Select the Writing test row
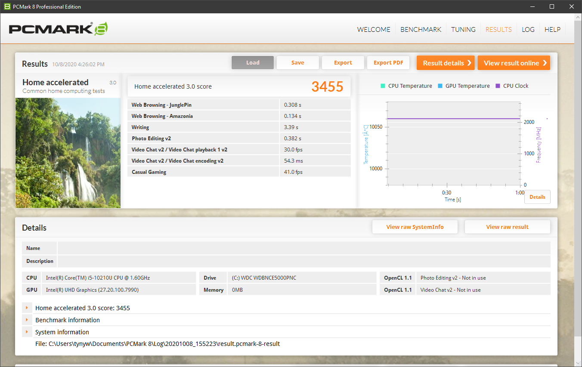582x367 pixels. (239, 127)
